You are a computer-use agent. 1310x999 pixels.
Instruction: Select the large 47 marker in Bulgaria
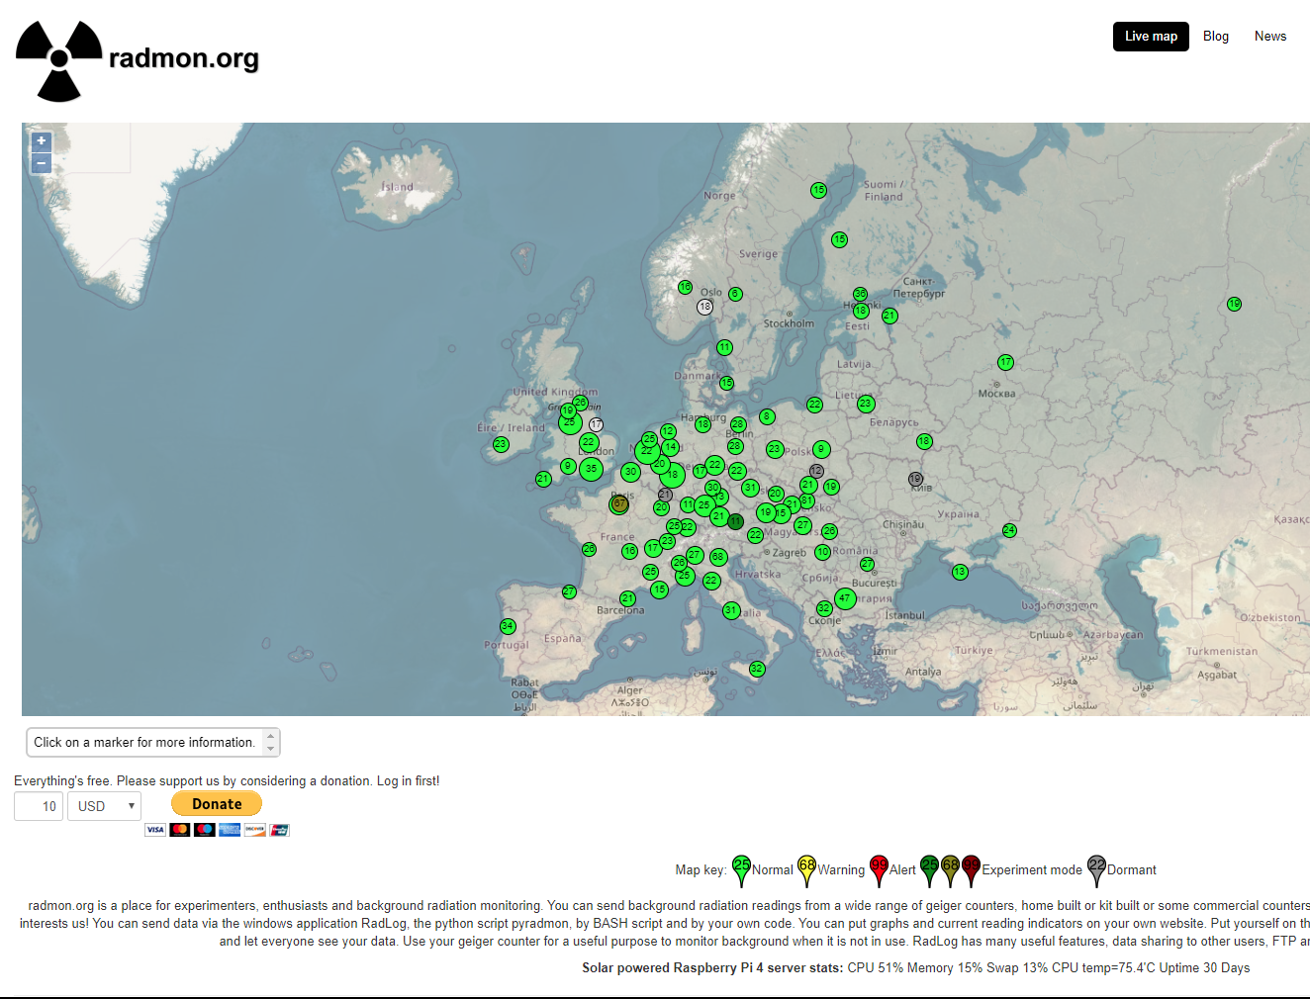coord(845,598)
